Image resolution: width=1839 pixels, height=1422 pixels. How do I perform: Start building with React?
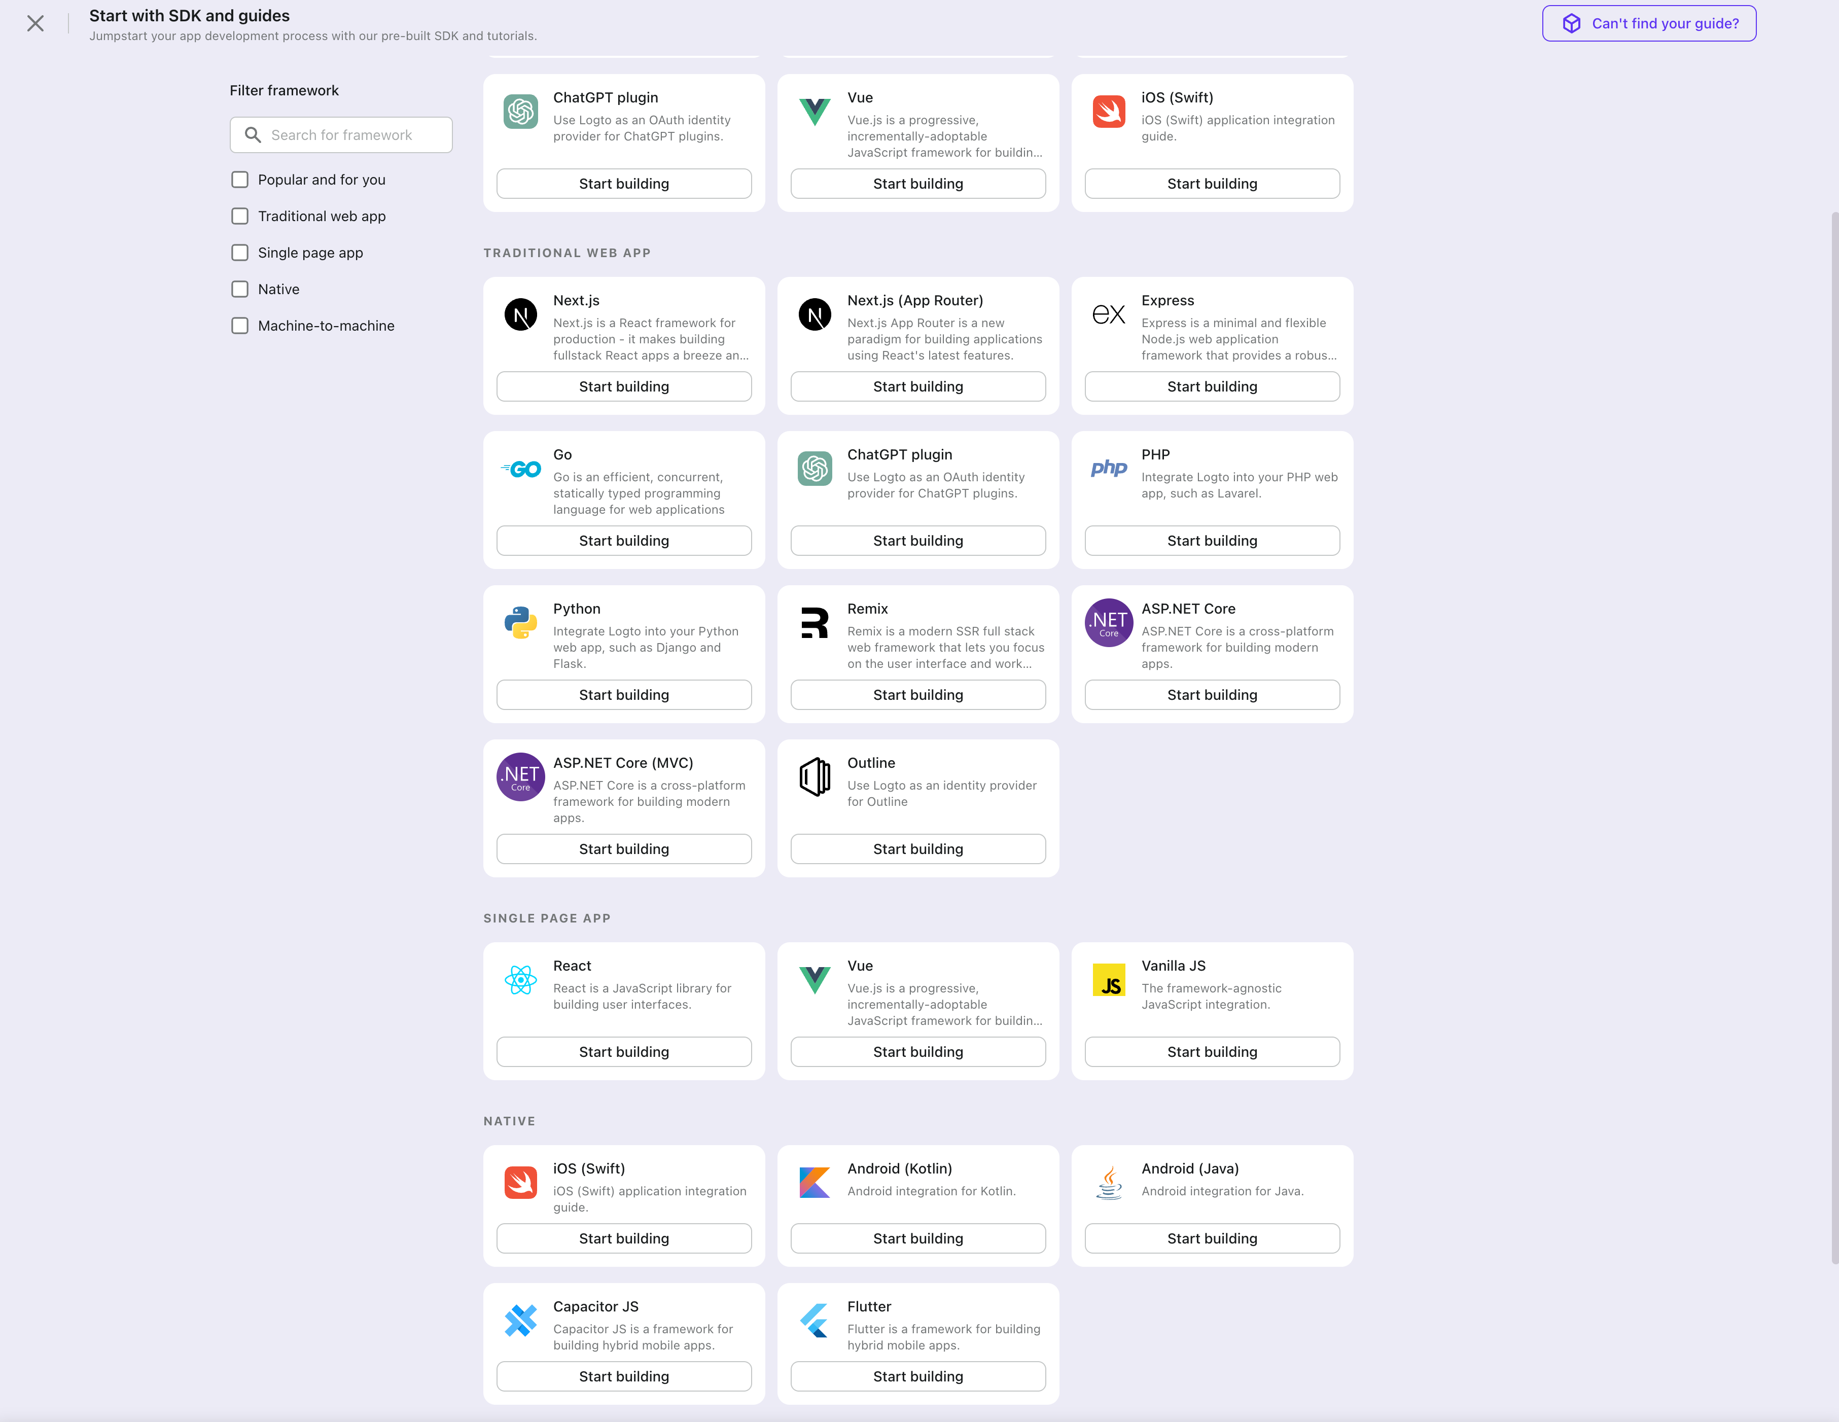624,1052
